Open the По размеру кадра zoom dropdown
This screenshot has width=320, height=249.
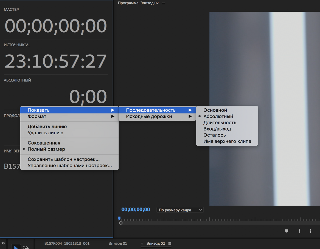pyautogui.click(x=180, y=210)
